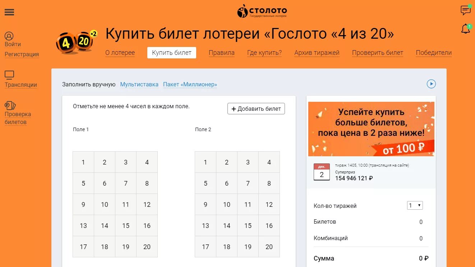
Task: Mark number 9 in Поле 2
Action: (206, 204)
